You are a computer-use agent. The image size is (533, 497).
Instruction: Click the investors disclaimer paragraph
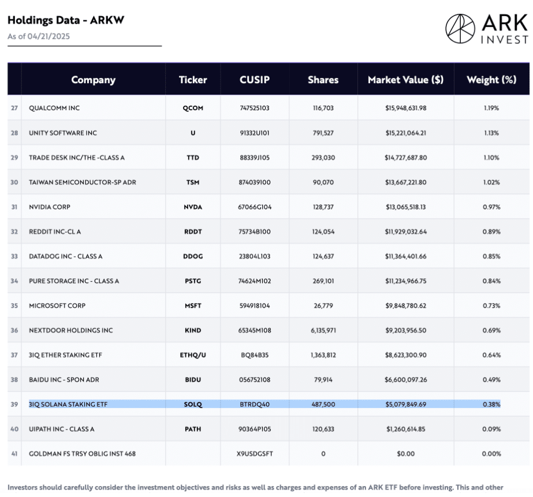[x=255, y=488]
